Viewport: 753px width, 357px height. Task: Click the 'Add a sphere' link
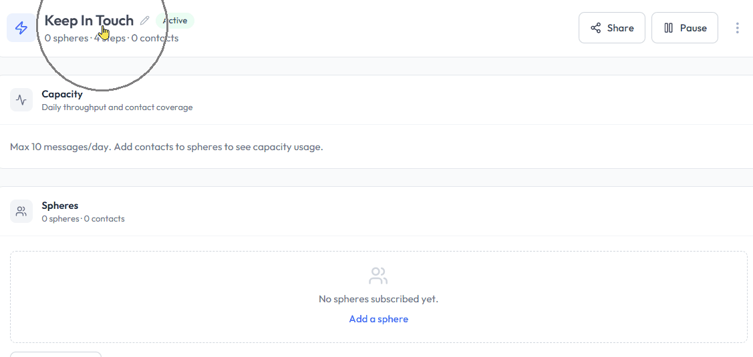click(378, 319)
